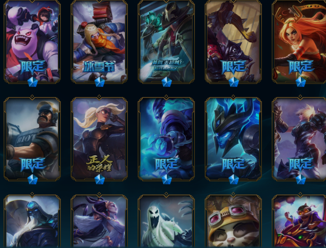Select the goggles Teemo skin card
This screenshot has width=326, height=248.
[233, 221]
